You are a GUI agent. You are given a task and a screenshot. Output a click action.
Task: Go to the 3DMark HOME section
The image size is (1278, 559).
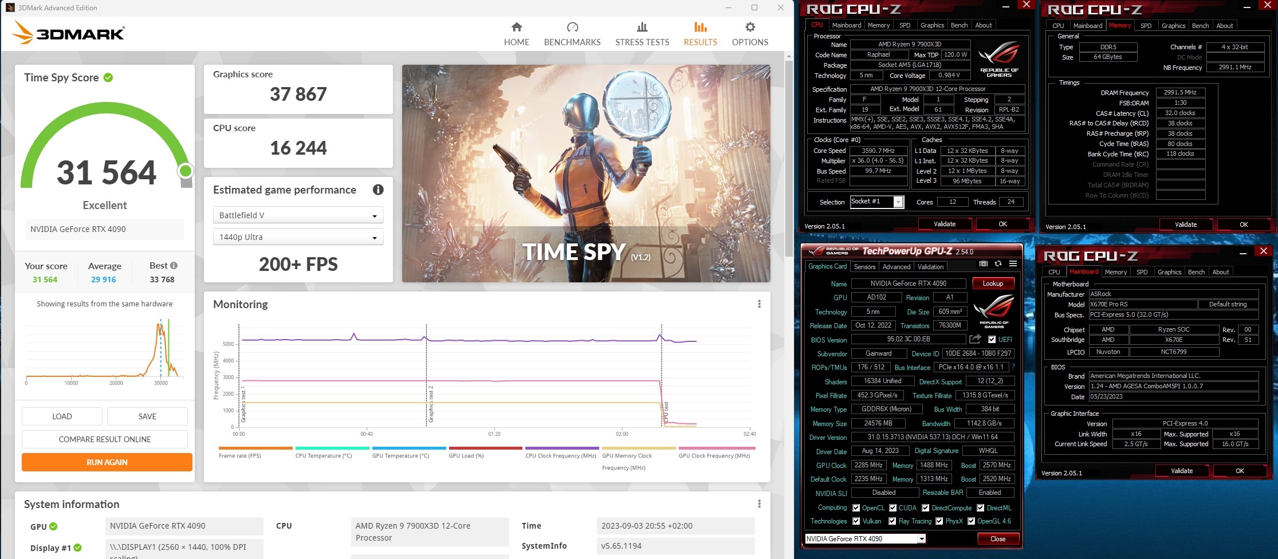coord(516,34)
